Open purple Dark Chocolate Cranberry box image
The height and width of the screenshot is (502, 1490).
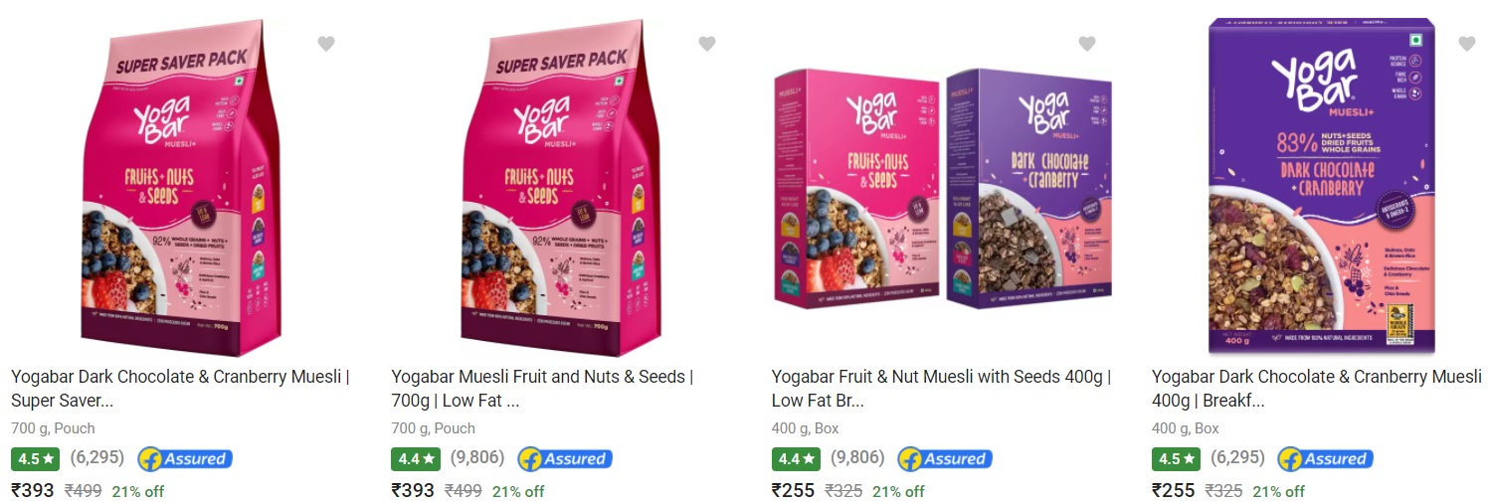coord(1322,187)
